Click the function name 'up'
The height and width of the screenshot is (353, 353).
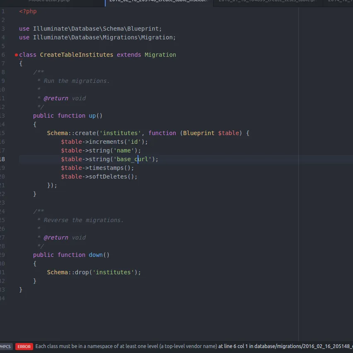(x=92, y=116)
